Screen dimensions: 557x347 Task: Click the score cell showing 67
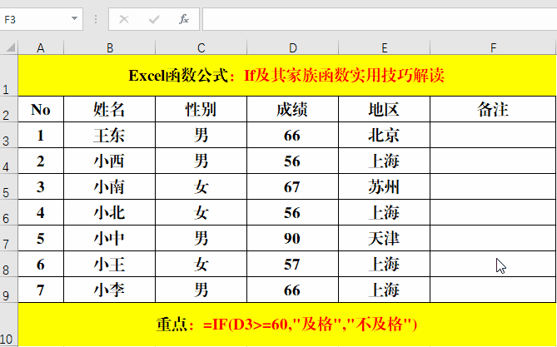pyautogui.click(x=293, y=186)
